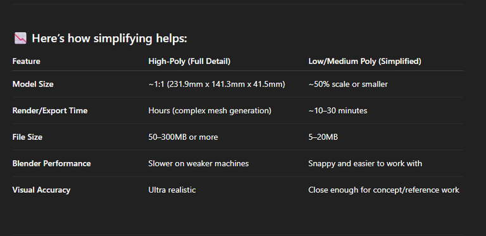Click the 'Slower on weaker machines' cell
The height and width of the screenshot is (236, 486).
pos(198,163)
